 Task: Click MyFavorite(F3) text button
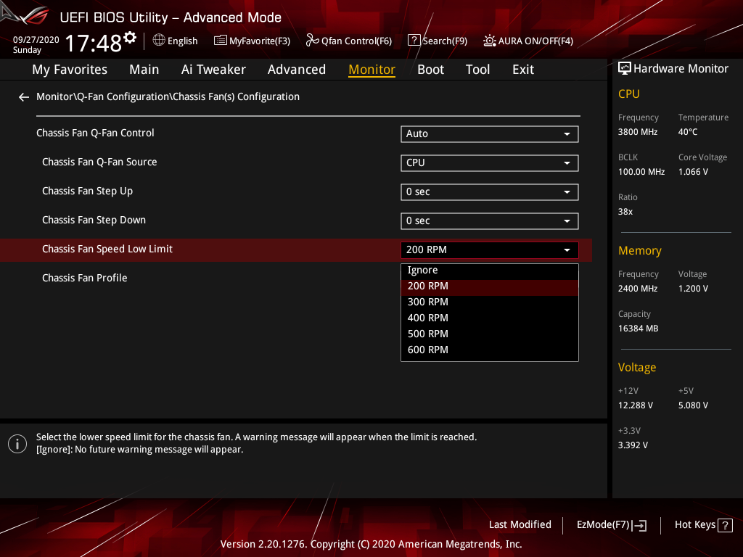coord(260,41)
